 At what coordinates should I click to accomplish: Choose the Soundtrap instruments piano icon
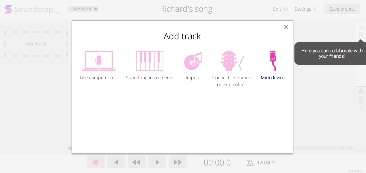coord(150,61)
